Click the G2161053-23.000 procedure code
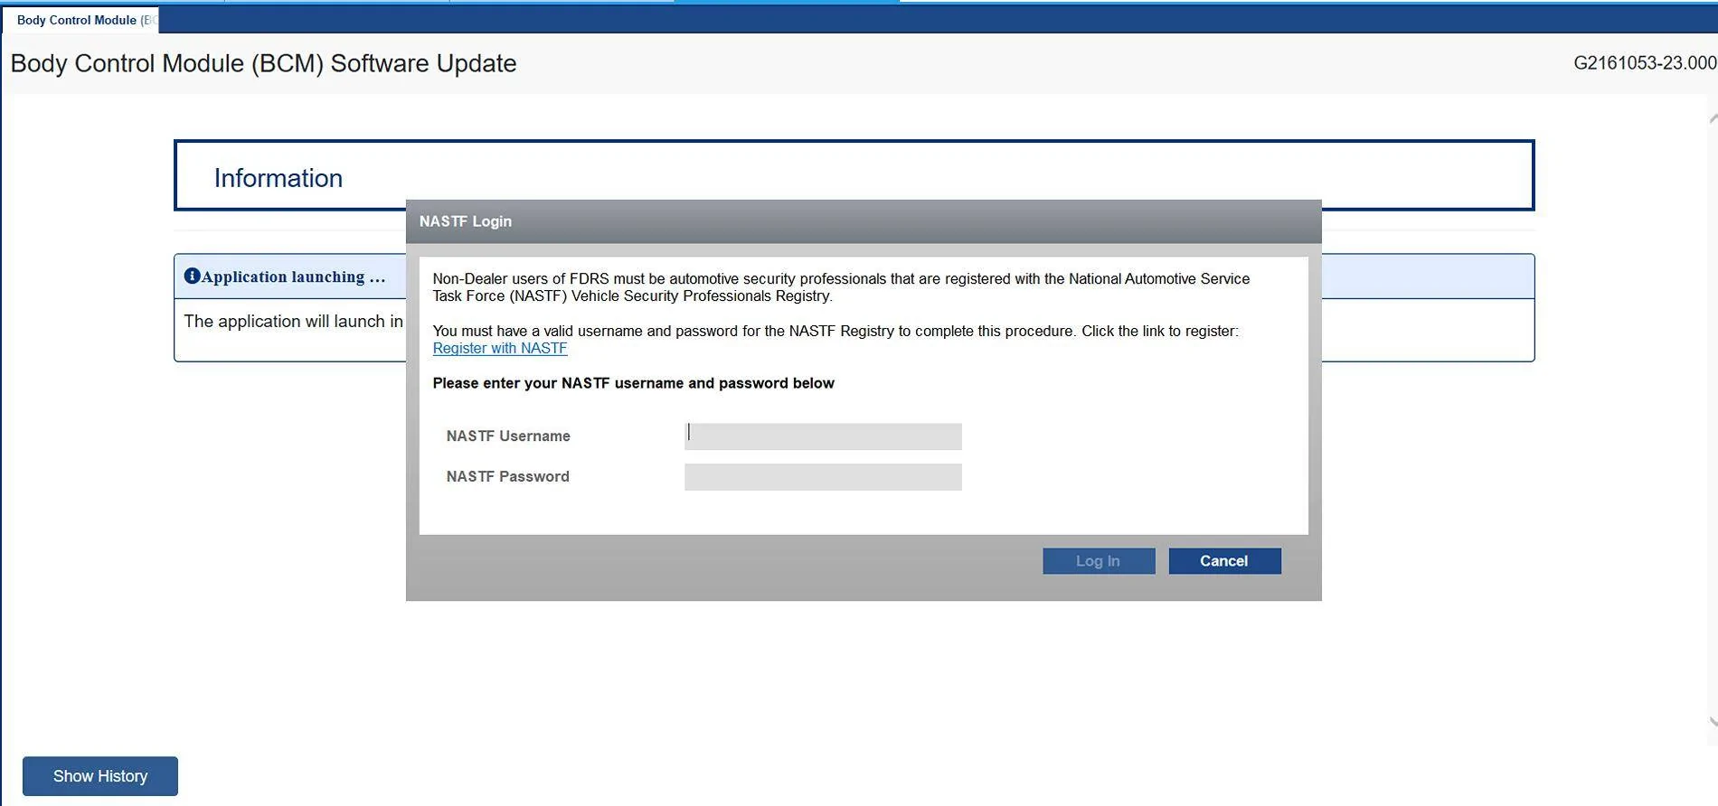Image resolution: width=1718 pixels, height=806 pixels. (x=1644, y=63)
